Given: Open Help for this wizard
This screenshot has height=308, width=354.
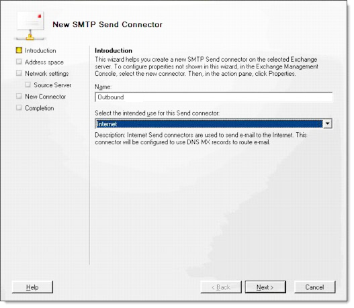Looking at the screenshot, I should [x=32, y=287].
